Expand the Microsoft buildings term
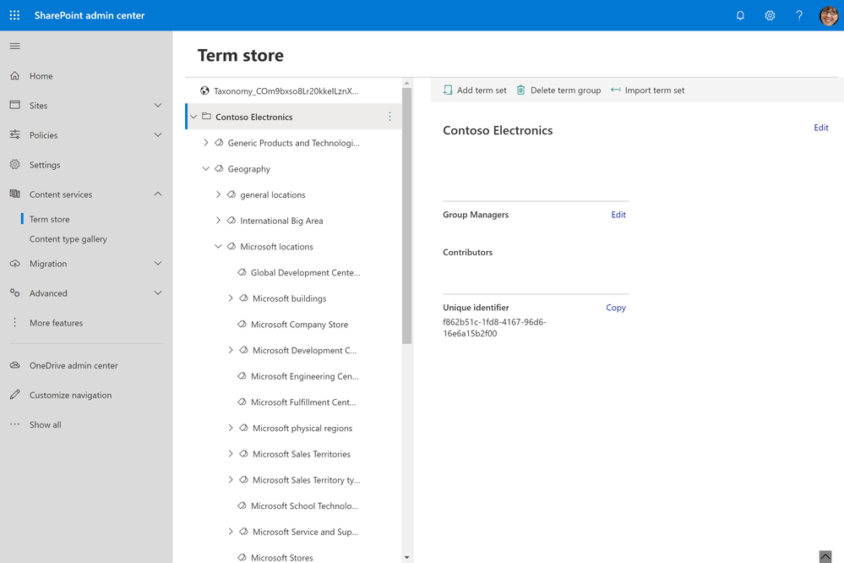844x563 pixels. pos(231,298)
